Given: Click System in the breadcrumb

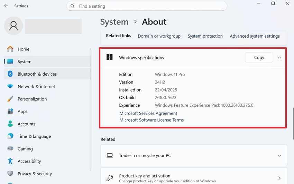Looking at the screenshot, I should (114, 22).
